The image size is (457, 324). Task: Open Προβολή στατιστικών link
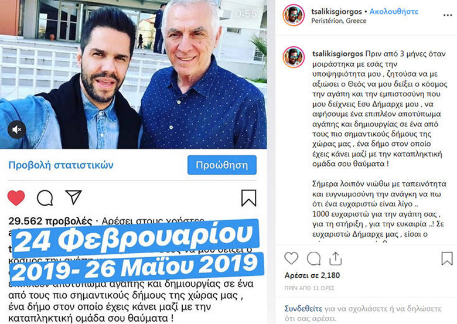[x=61, y=165]
